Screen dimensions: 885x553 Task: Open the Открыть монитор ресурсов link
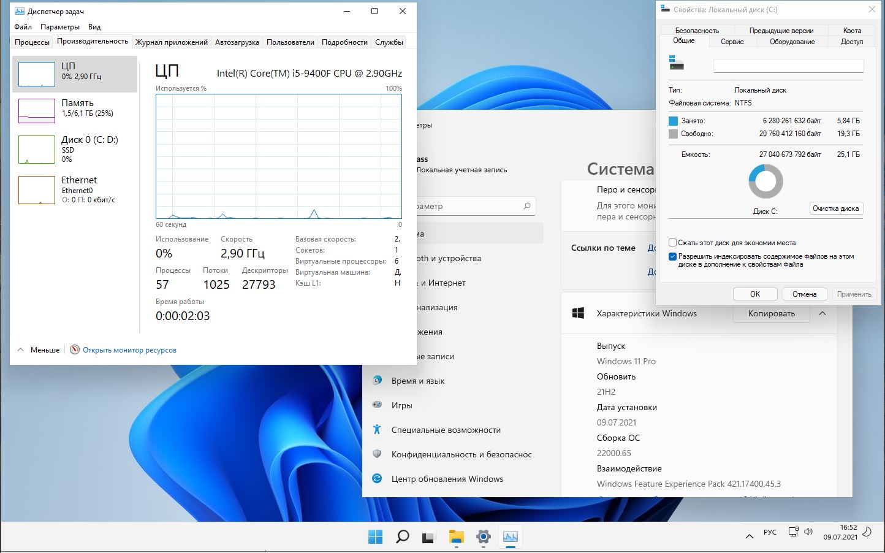(x=129, y=350)
